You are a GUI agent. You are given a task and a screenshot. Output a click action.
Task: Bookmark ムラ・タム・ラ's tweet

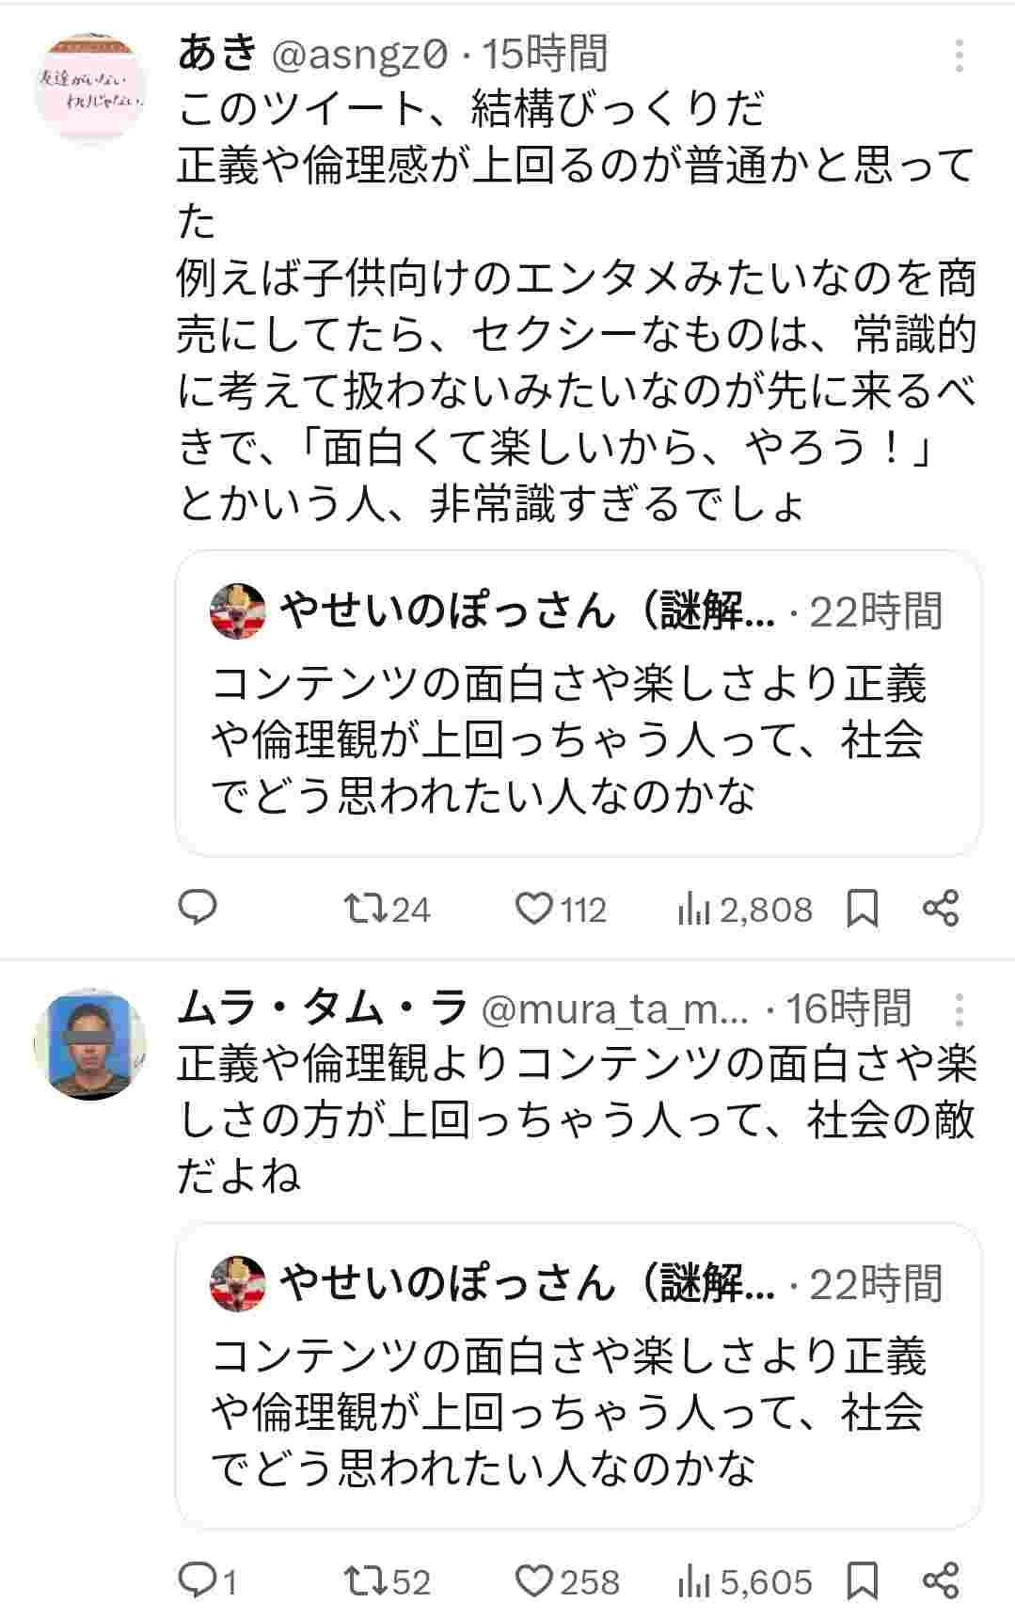click(863, 1582)
